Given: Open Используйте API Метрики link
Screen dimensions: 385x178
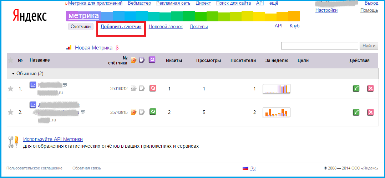Looking at the screenshot, I should click(53, 139).
